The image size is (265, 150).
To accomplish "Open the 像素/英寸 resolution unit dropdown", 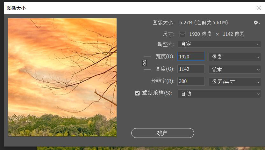I will [235, 82].
